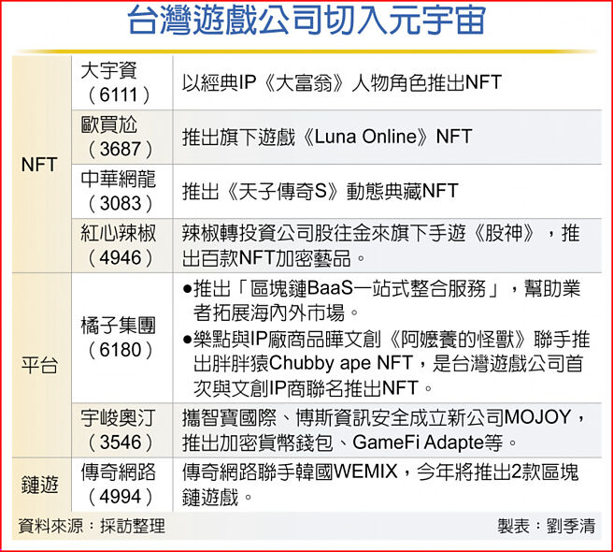This screenshot has width=613, height=552.
Task: Click company cell 中華網龍 (3083)
Action: click(x=122, y=191)
